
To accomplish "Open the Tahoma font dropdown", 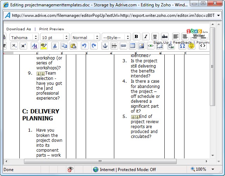I will [x=24, y=38].
